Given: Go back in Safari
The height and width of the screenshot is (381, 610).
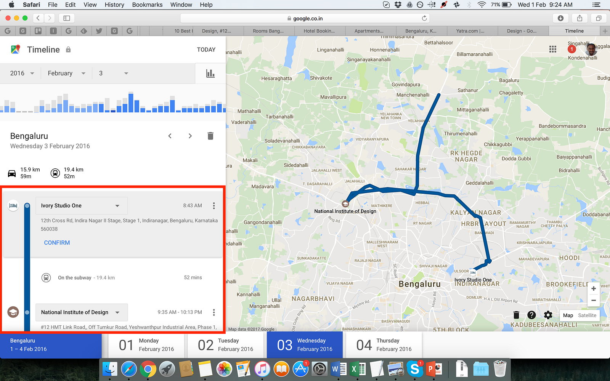Looking at the screenshot, I should (x=38, y=18).
